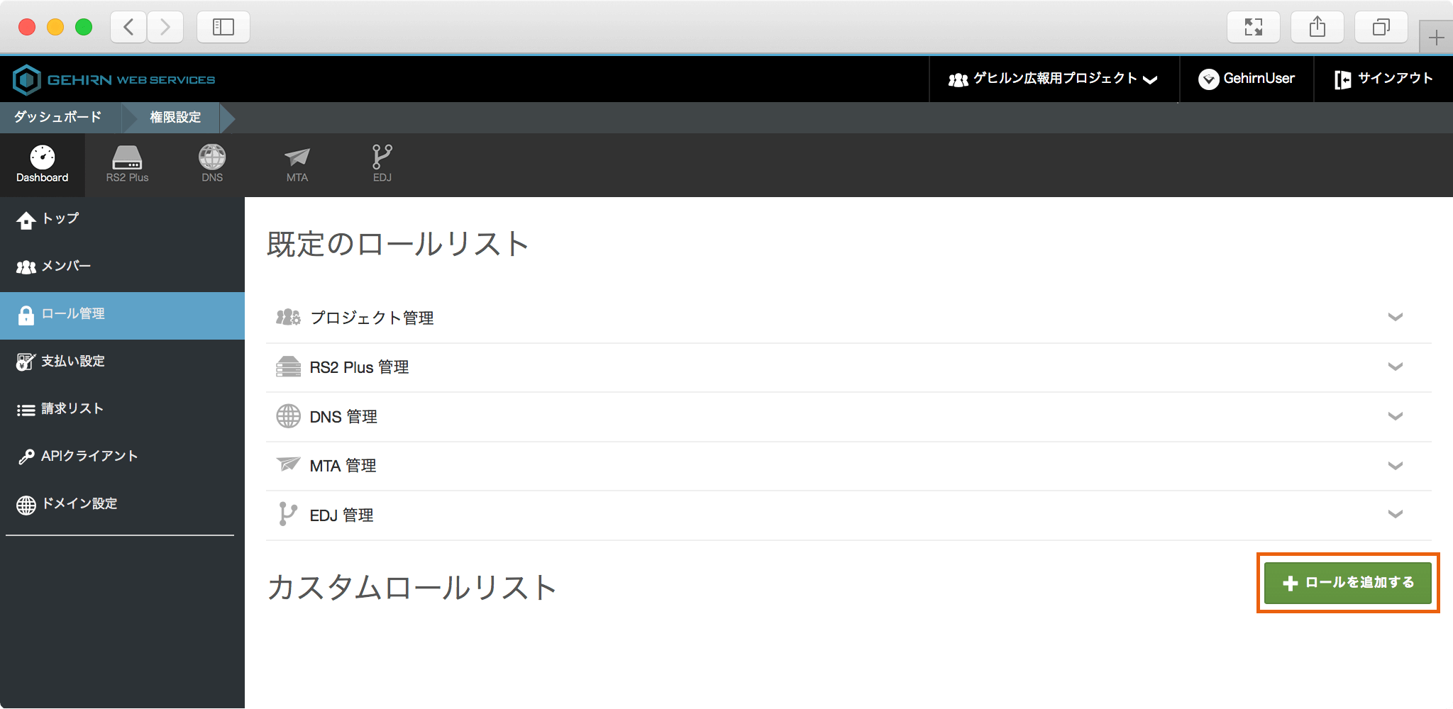Select the Dashboard gauge icon
Image resolution: width=1453 pixels, height=709 pixels.
point(43,164)
